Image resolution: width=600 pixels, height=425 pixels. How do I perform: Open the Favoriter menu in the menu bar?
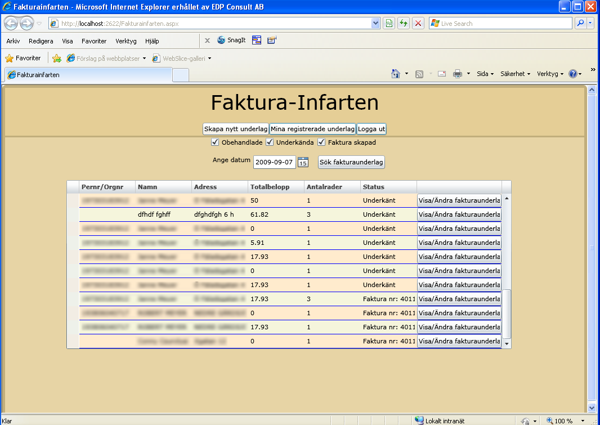pos(94,41)
